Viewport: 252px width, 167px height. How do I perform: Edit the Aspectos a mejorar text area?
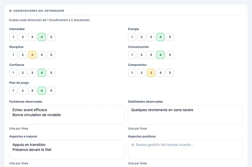point(66,149)
